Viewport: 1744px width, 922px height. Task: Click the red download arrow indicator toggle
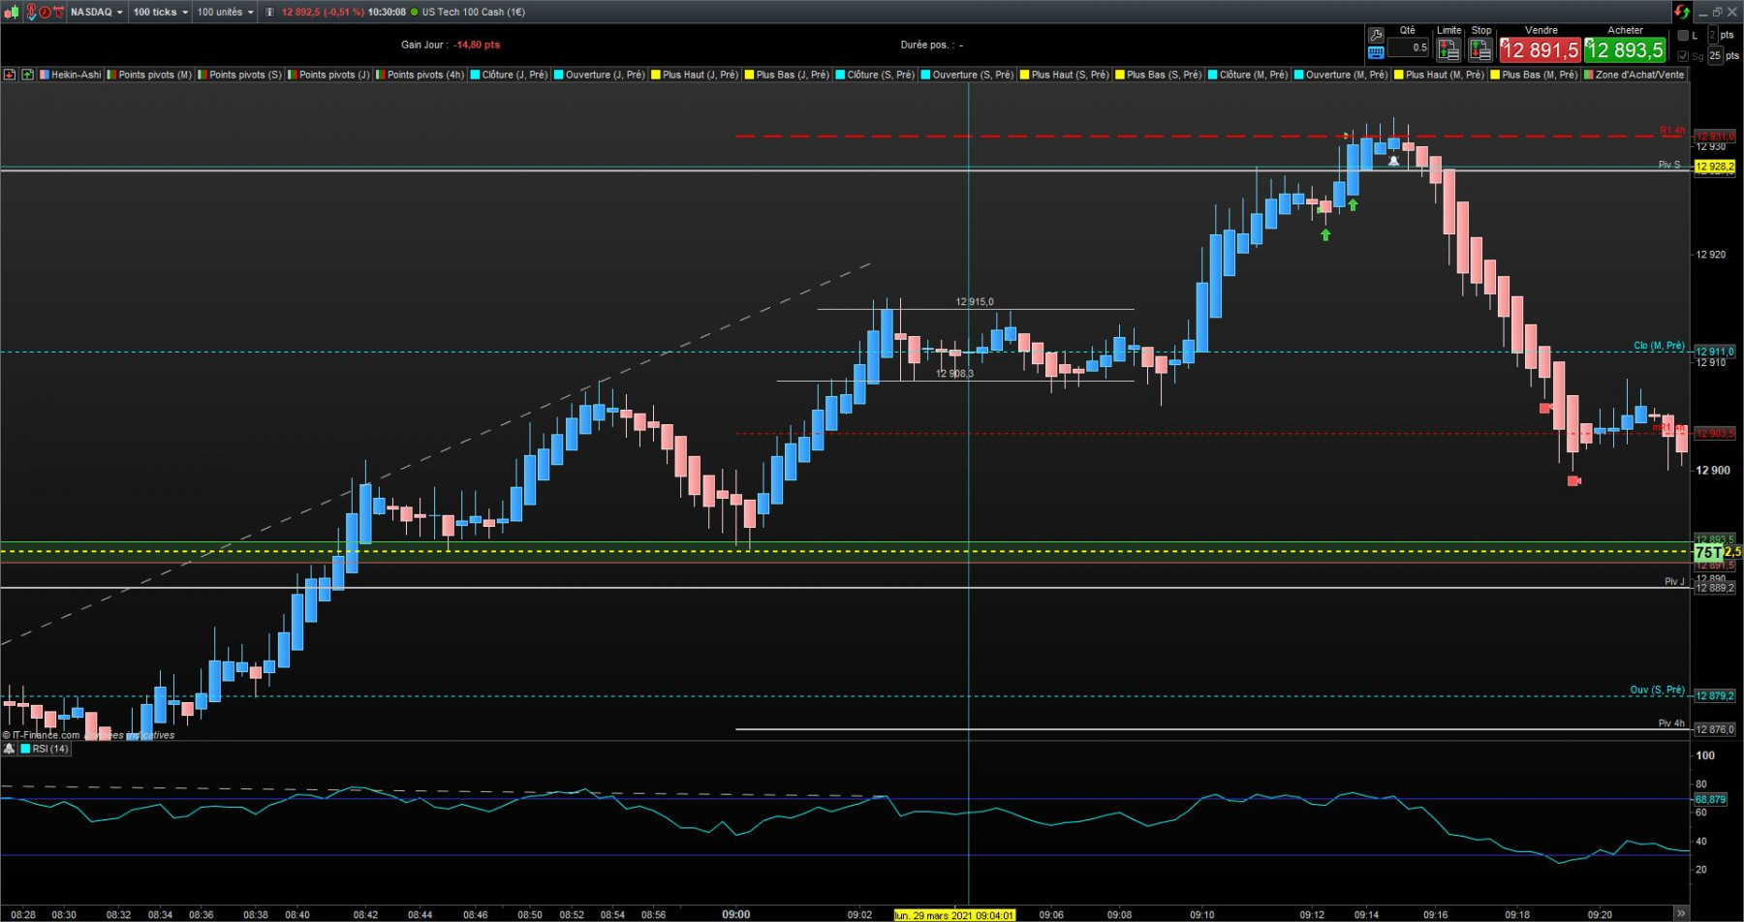[x=9, y=75]
